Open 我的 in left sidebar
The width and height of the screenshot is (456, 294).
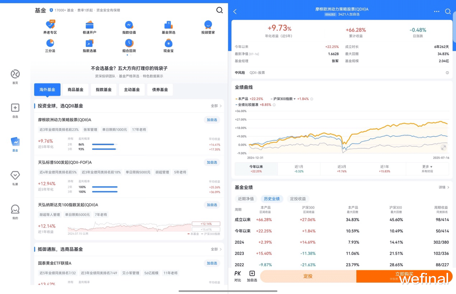tap(15, 212)
